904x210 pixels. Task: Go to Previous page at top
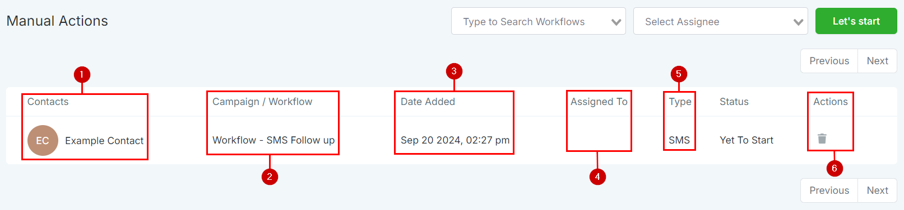click(x=829, y=61)
